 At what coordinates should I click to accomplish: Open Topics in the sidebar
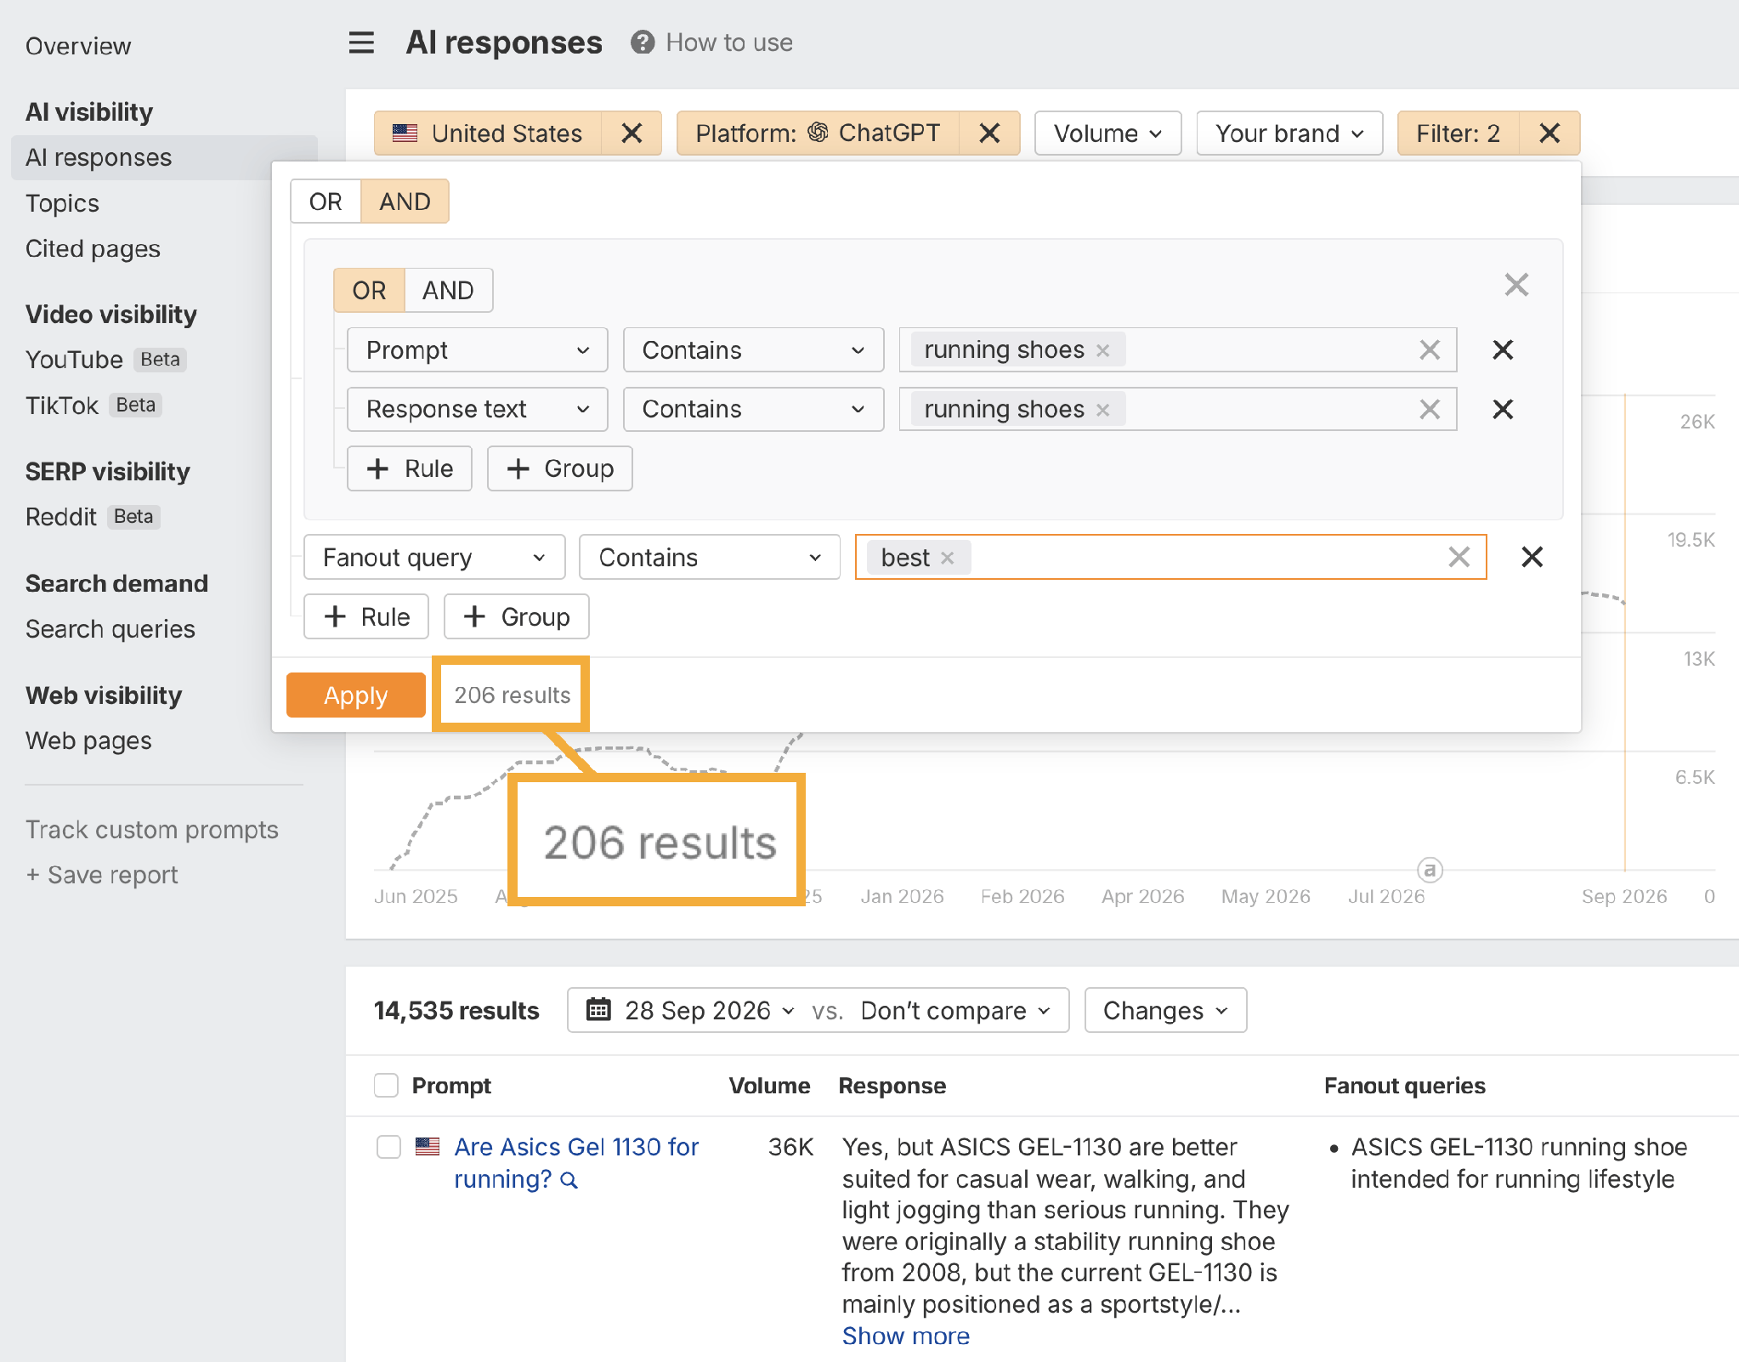coord(62,203)
